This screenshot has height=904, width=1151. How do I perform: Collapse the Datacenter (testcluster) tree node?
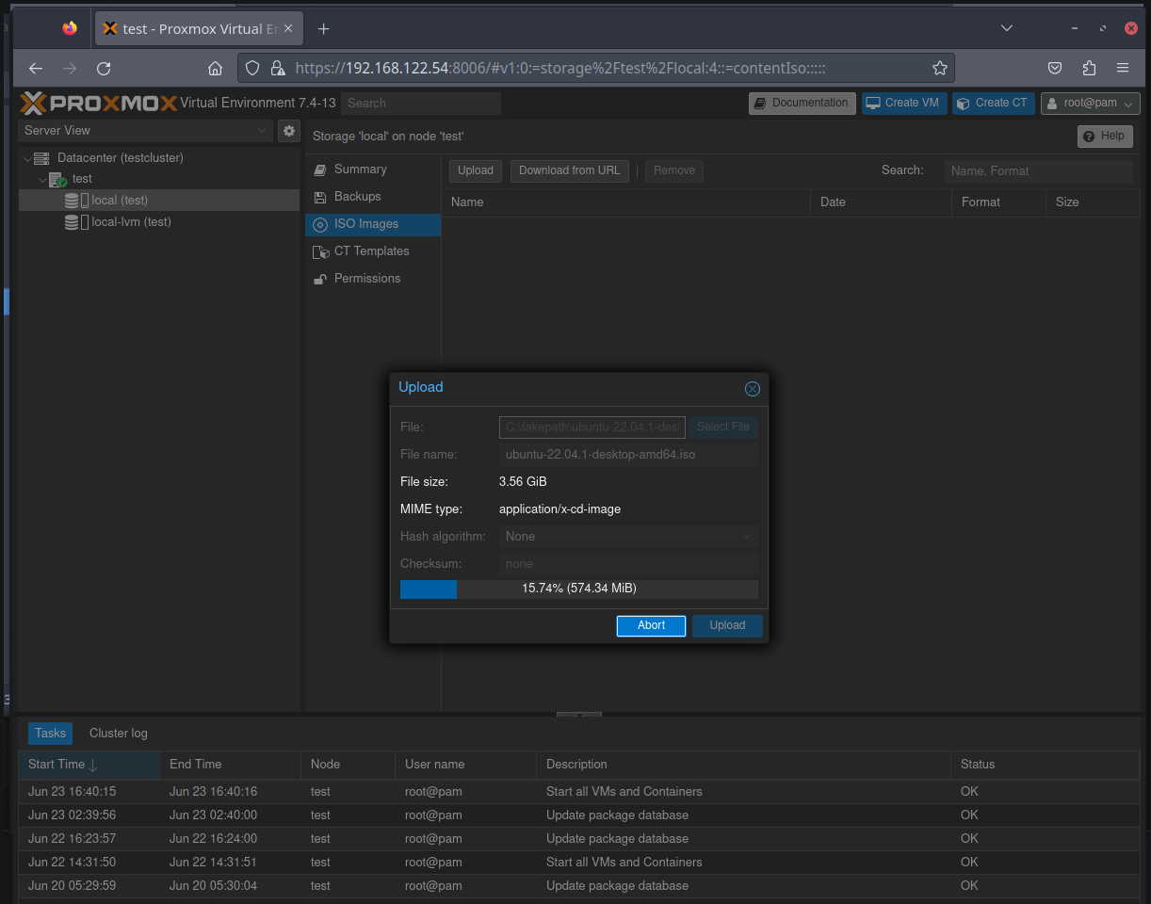tap(29, 157)
